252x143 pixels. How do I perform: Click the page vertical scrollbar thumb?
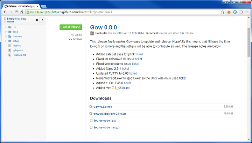tap(249, 42)
